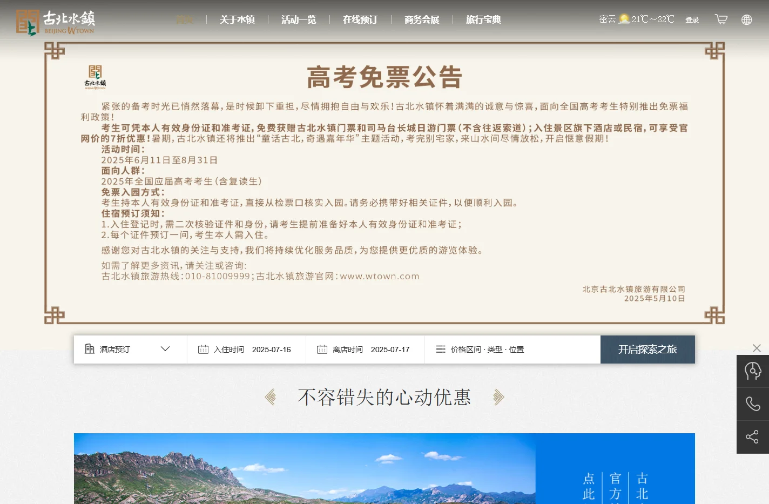This screenshot has width=769, height=504.
Task: Click the 免票入园方式: heading
Action: tap(133, 192)
